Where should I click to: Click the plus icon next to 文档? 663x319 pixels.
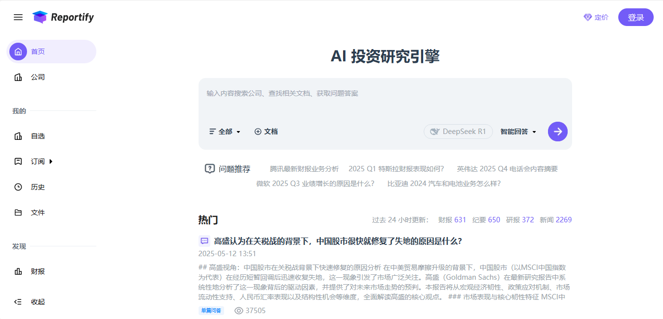pos(258,132)
